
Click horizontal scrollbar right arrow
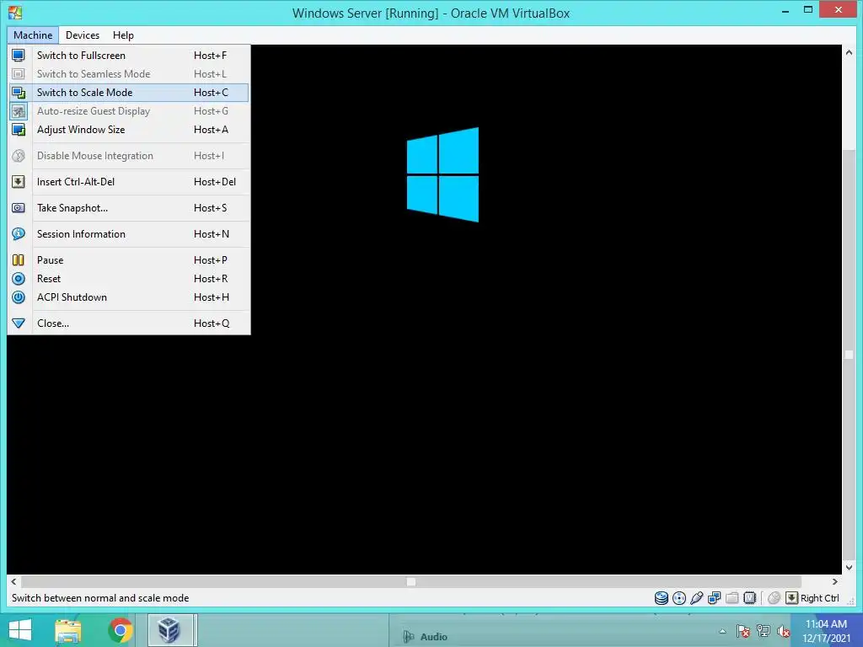[835, 581]
